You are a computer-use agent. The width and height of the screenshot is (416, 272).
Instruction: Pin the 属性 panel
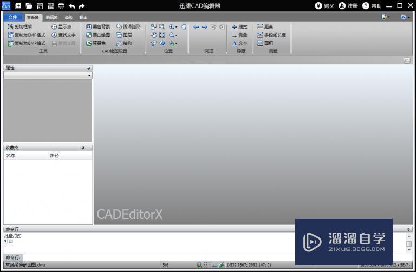(x=89, y=68)
